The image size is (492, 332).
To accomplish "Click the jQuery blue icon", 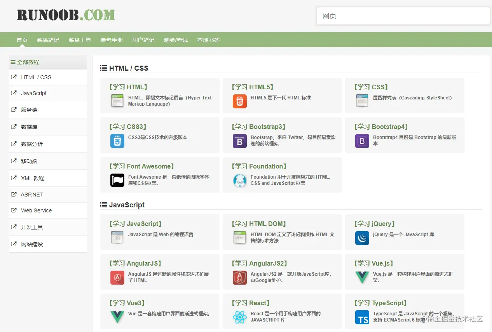I will 362,238.
